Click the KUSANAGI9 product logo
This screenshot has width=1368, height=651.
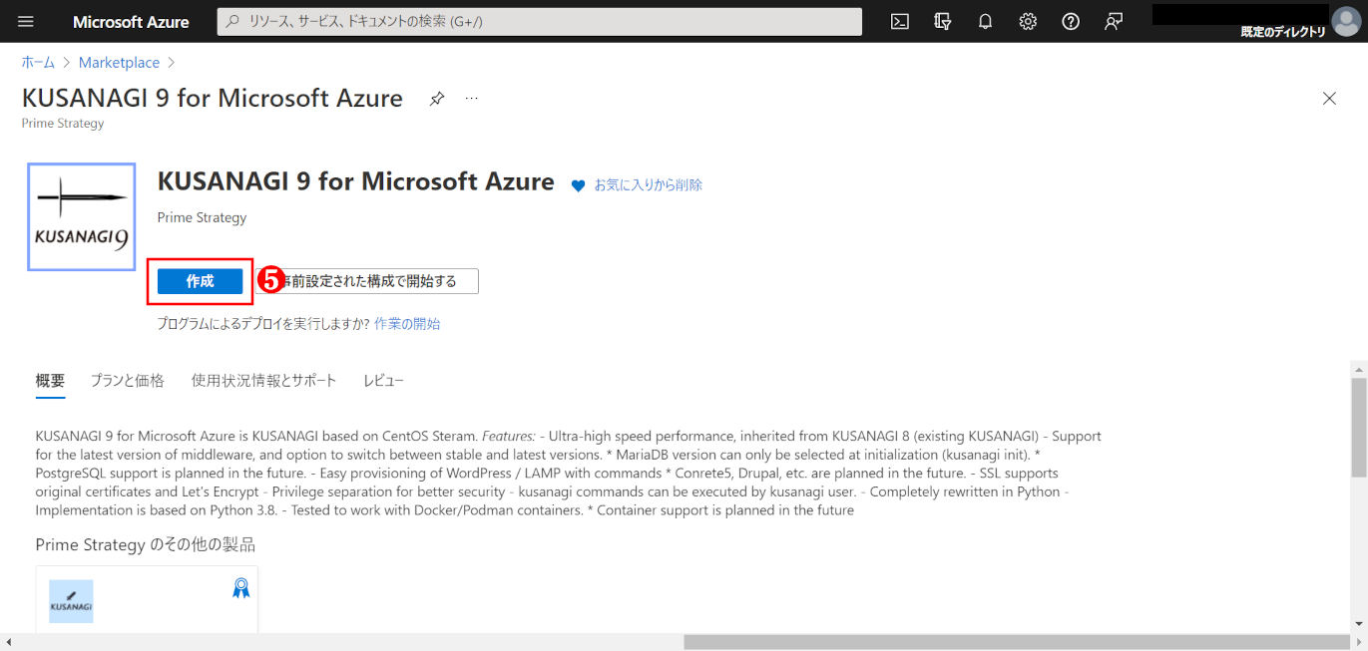coord(82,217)
